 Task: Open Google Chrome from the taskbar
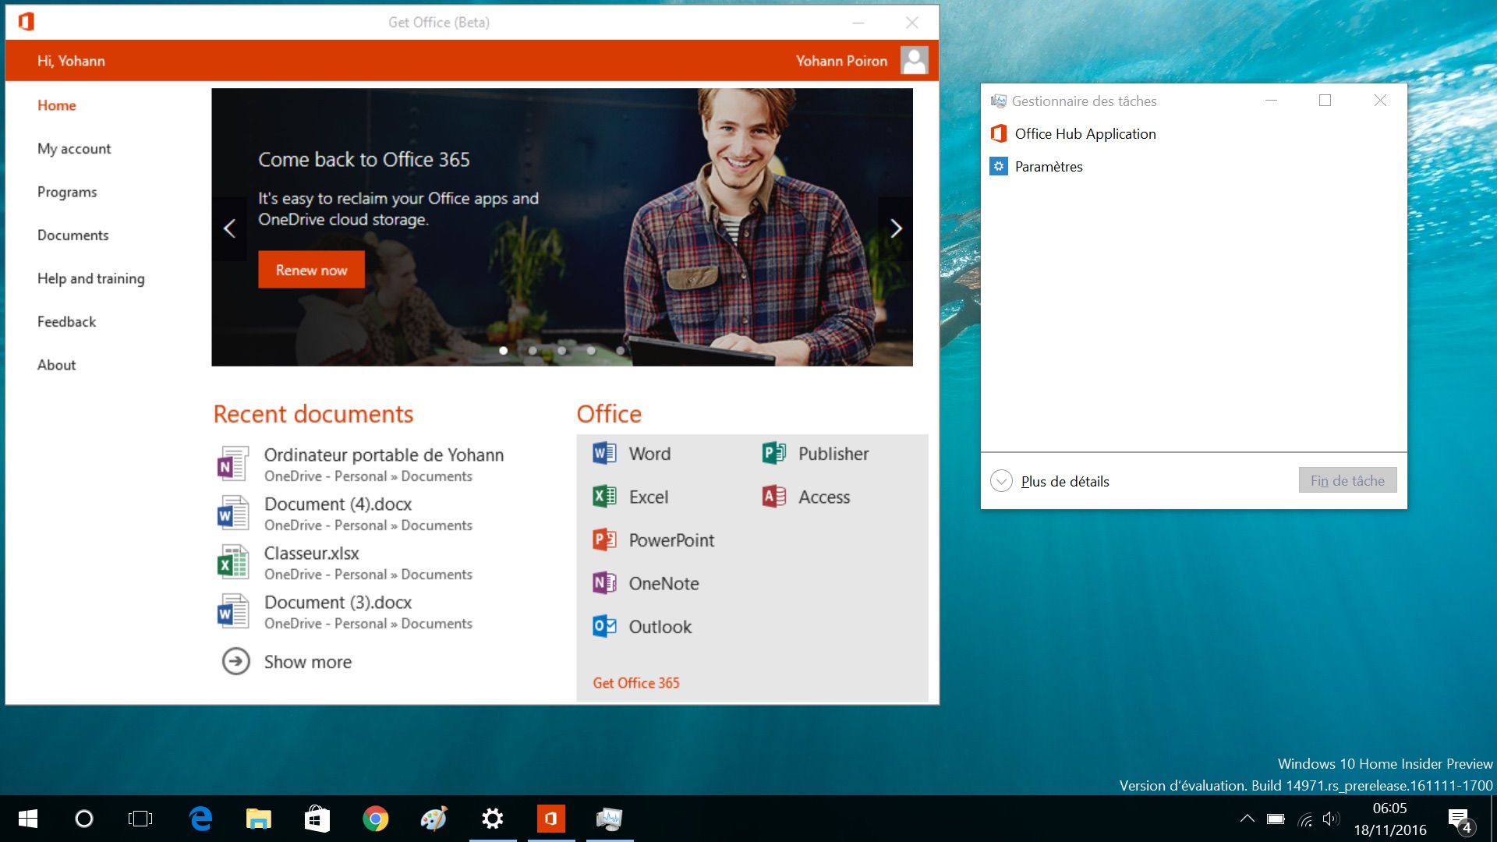click(375, 819)
